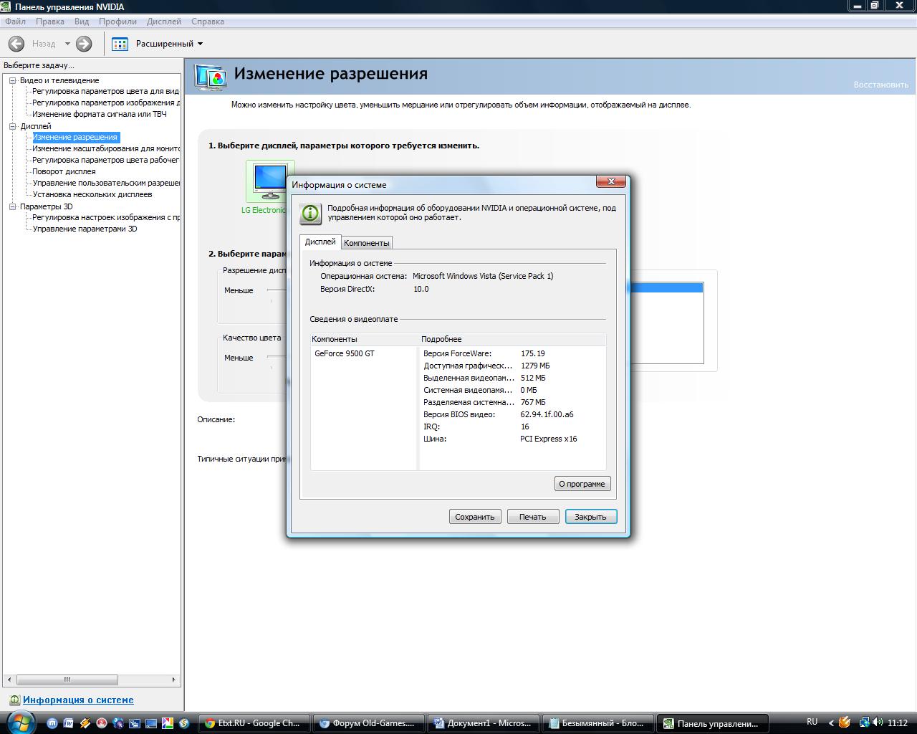Click the Восстановить link
The width and height of the screenshot is (917, 734).
click(881, 85)
